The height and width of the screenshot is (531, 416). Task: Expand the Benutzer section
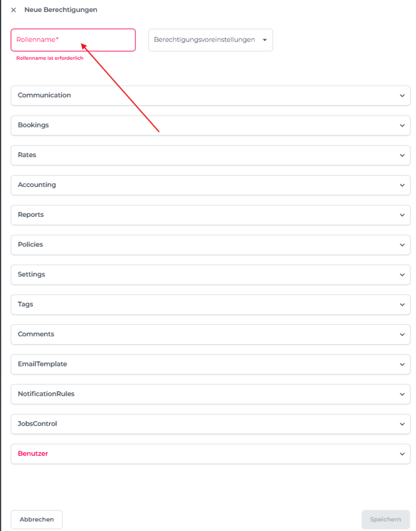tap(210, 454)
